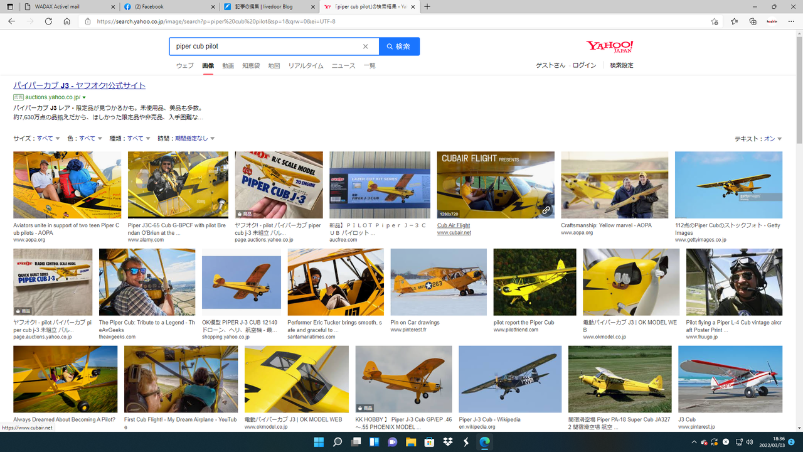Open the volume control in the tray

pos(749,442)
